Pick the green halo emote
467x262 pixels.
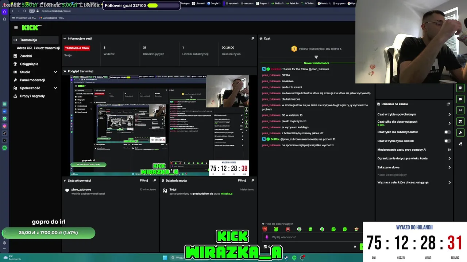[276, 229]
